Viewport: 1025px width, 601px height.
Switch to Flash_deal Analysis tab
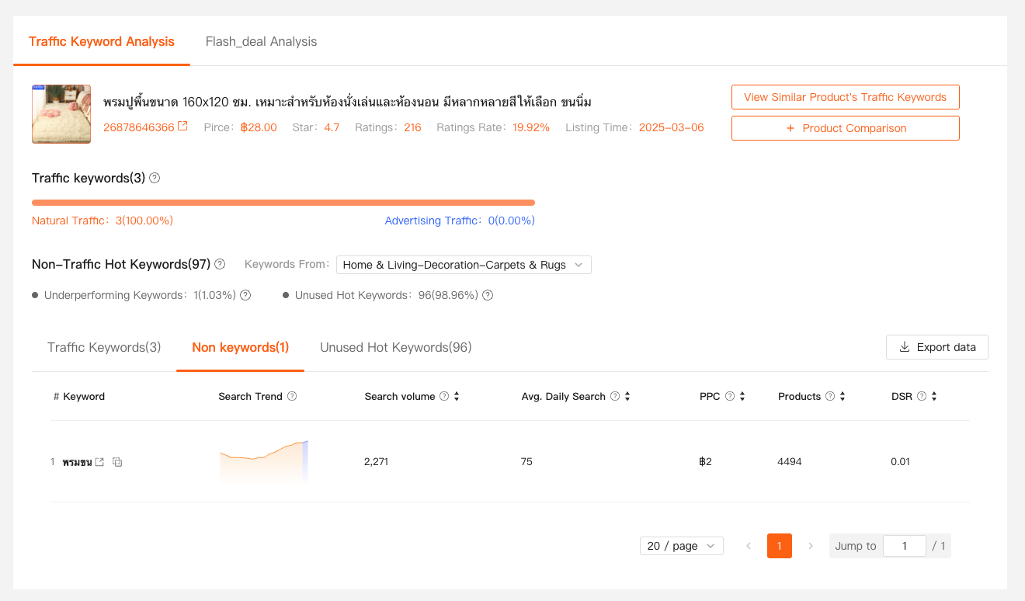tap(261, 41)
